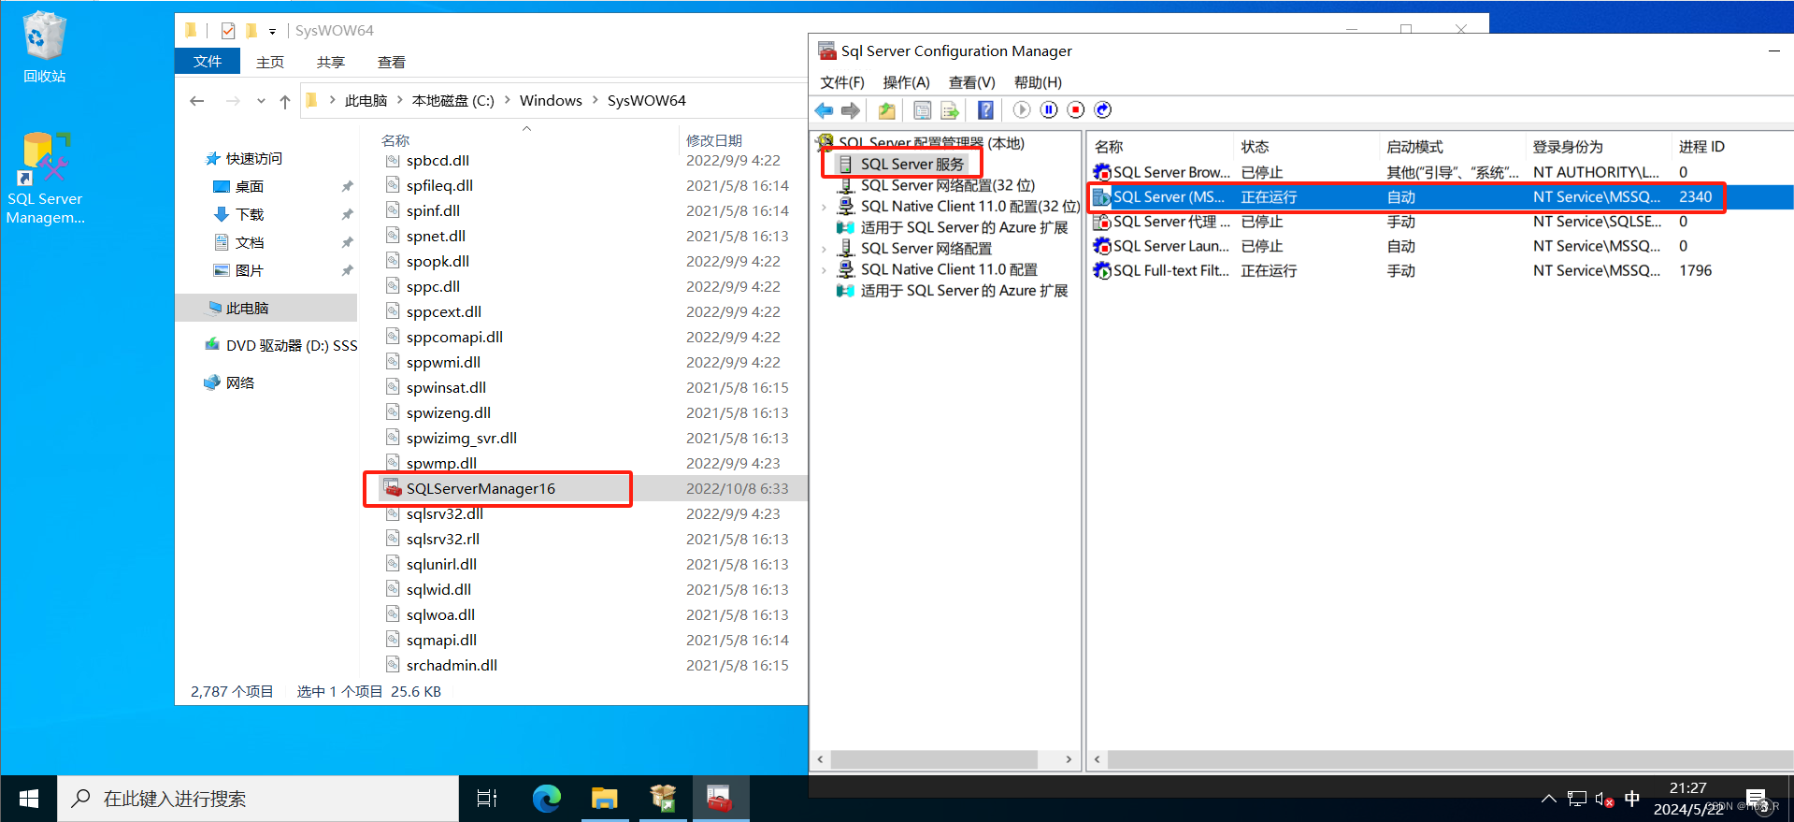Click the Pause Service toolbar button
Screen dimensions: 1794x822
[x=1049, y=110]
